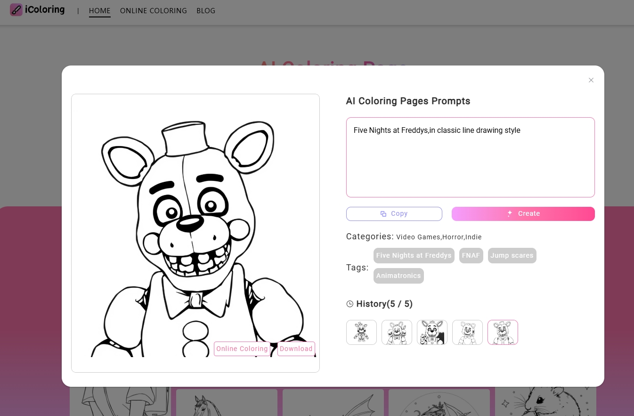Click the 'Video Games,Horror,Indie' categories text
This screenshot has width=634, height=416.
(x=439, y=237)
